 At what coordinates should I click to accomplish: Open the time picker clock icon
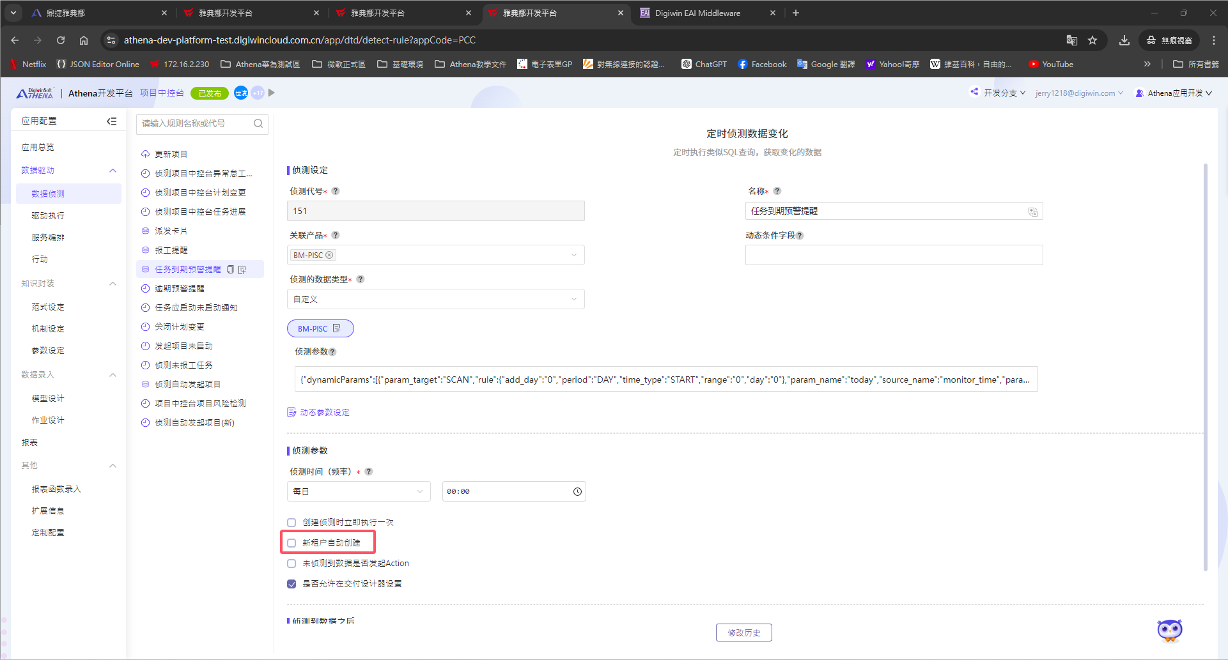click(x=577, y=491)
